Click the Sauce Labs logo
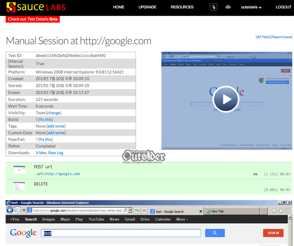Screen dimensions: 294x246 pos(36,7)
